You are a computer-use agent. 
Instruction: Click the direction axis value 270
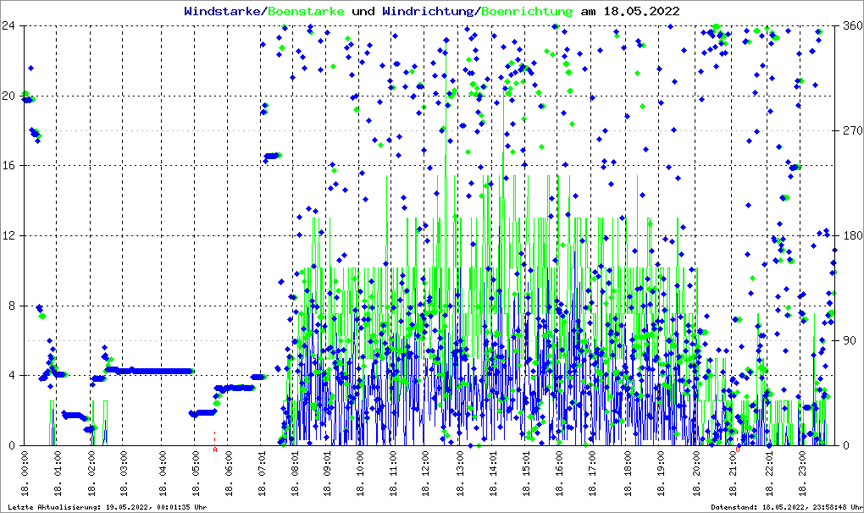click(852, 130)
